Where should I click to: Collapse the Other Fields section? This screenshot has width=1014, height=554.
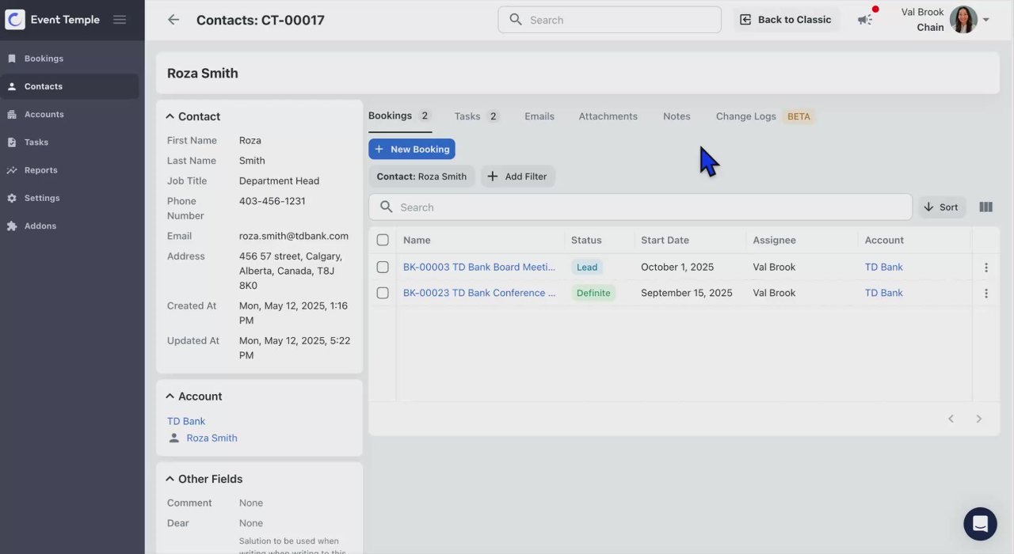coord(170,479)
